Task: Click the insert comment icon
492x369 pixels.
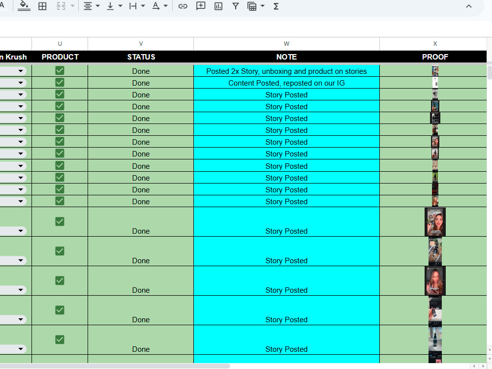Action: tap(201, 6)
